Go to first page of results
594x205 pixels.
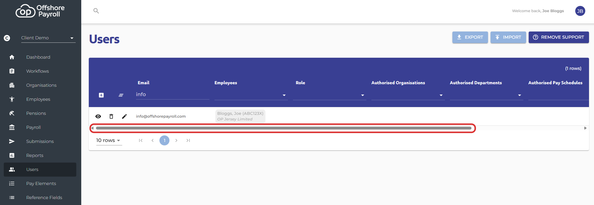141,140
